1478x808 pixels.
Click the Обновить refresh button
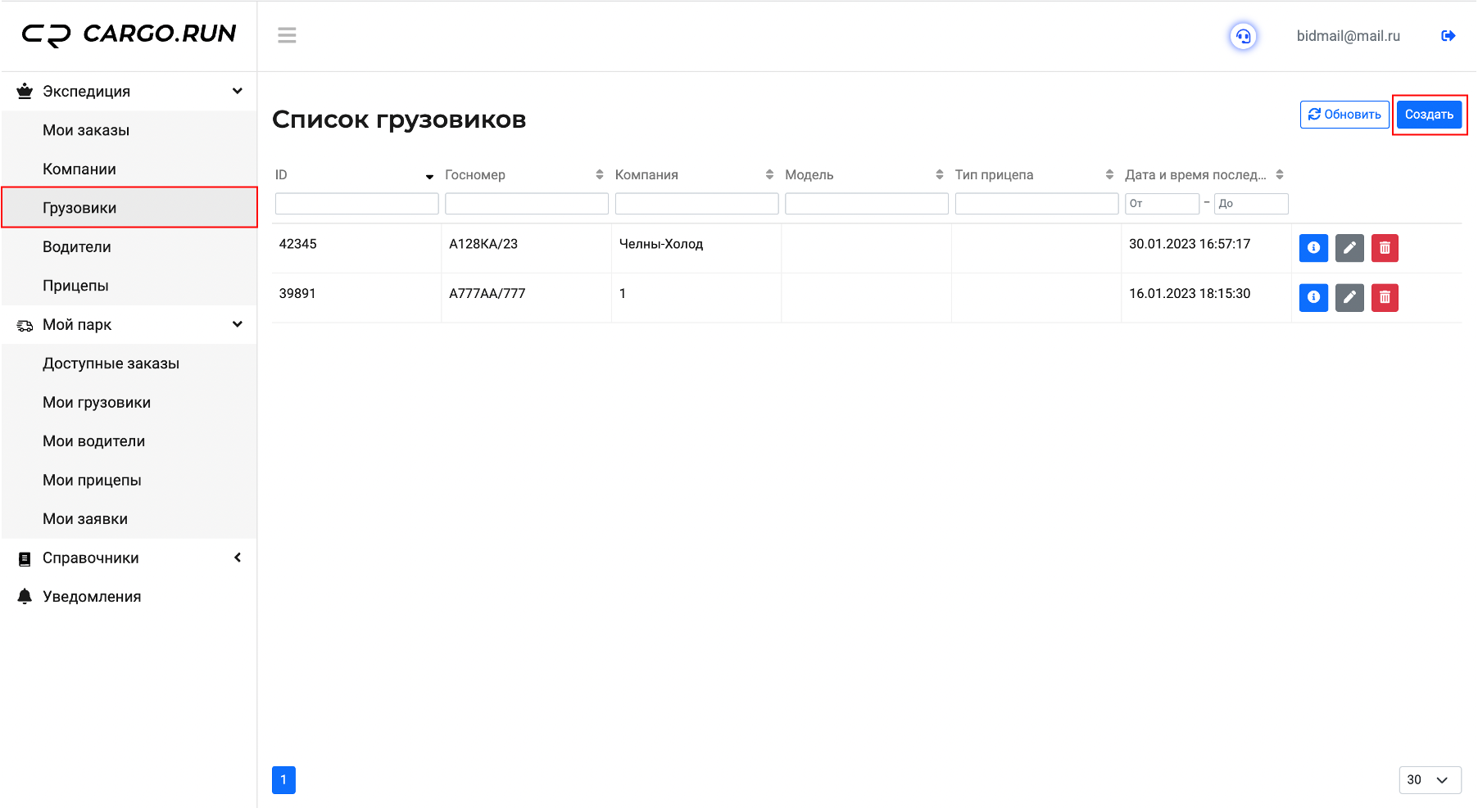1344,115
